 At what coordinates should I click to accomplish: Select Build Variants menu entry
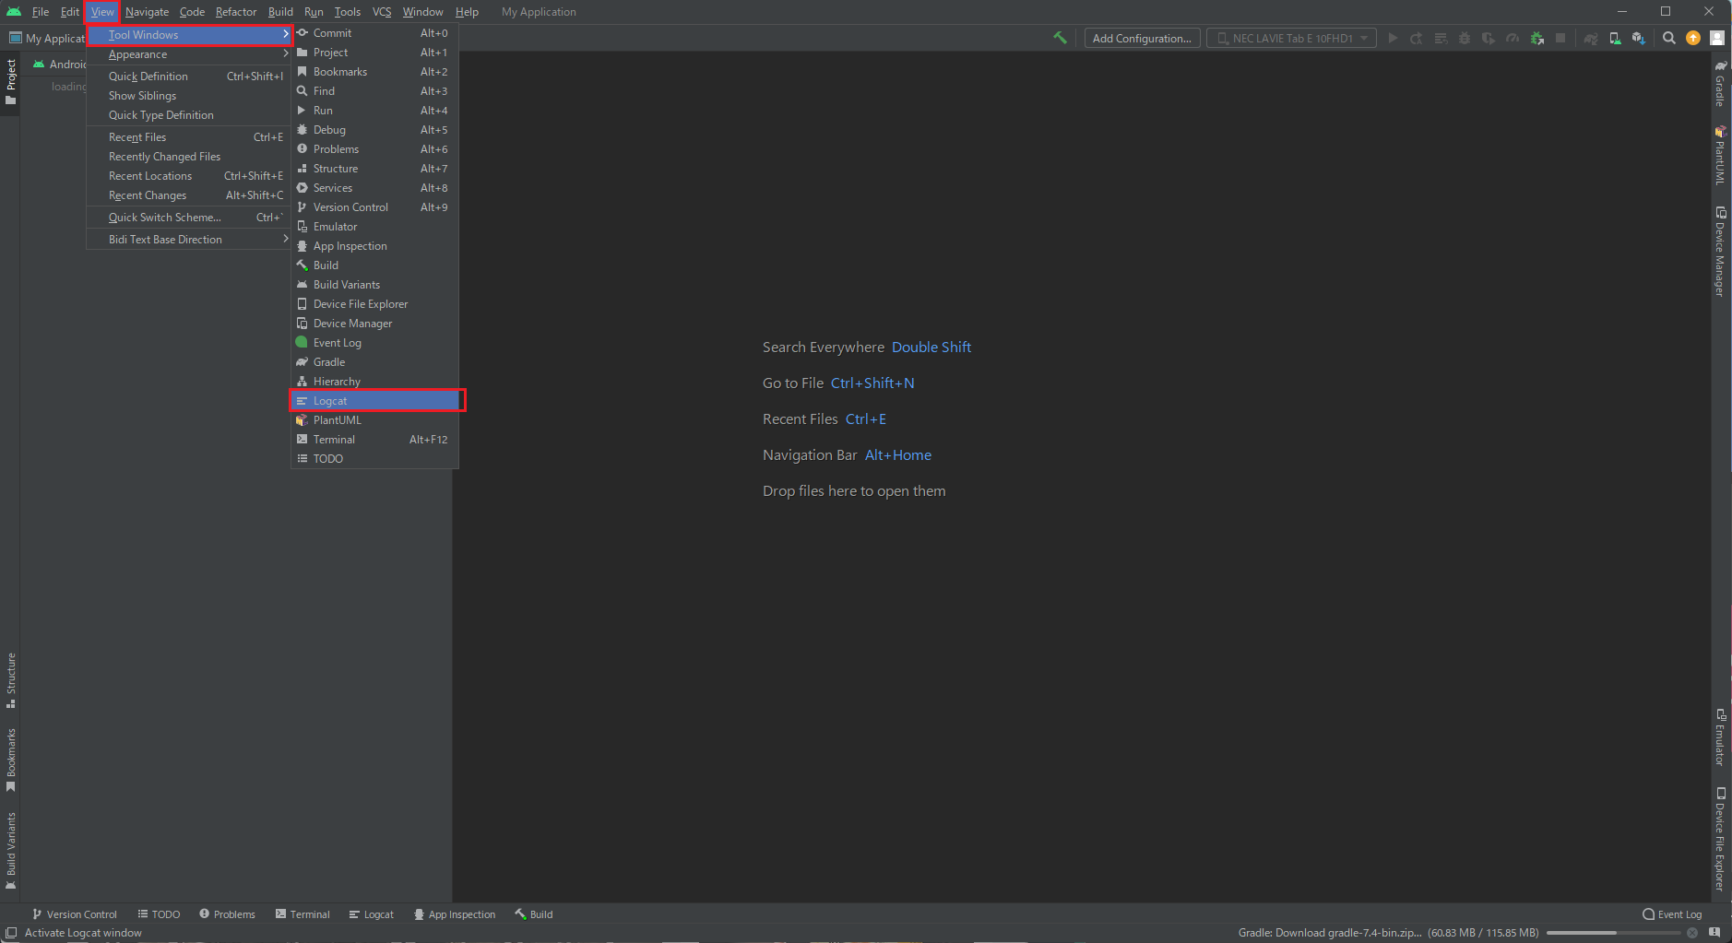(x=375, y=285)
